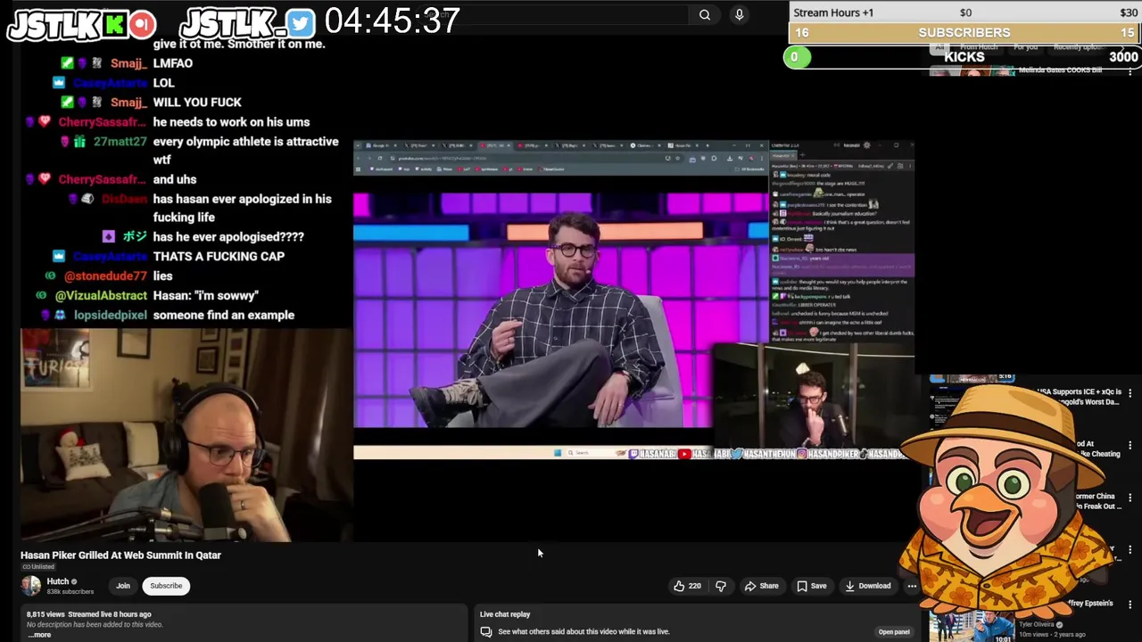Open the live chat replay panel
The width and height of the screenshot is (1142, 642).
click(893, 631)
